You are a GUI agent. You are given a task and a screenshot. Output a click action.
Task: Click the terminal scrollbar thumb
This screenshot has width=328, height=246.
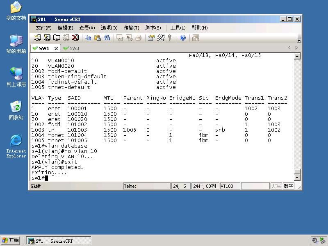click(297, 171)
